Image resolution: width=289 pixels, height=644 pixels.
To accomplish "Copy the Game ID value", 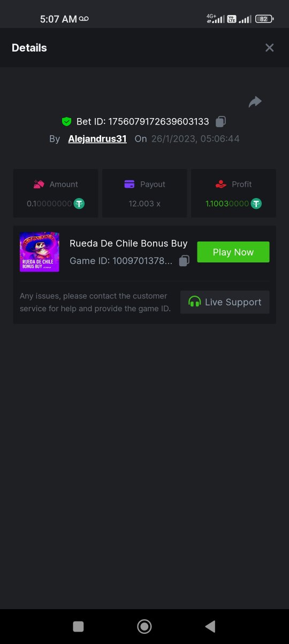I will pyautogui.click(x=184, y=261).
